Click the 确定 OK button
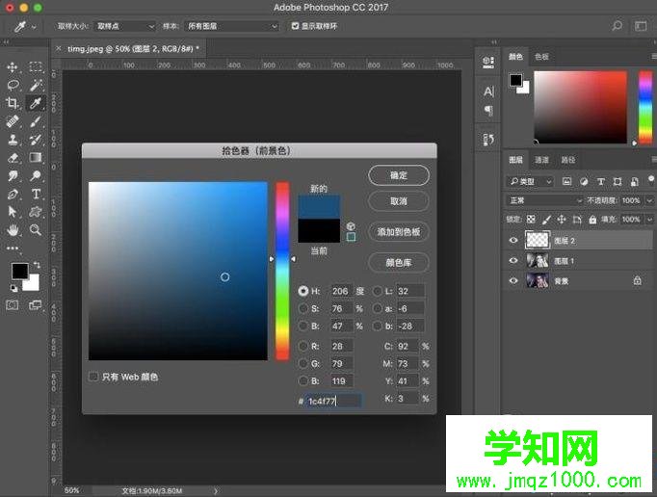This screenshot has width=657, height=497. [399, 175]
